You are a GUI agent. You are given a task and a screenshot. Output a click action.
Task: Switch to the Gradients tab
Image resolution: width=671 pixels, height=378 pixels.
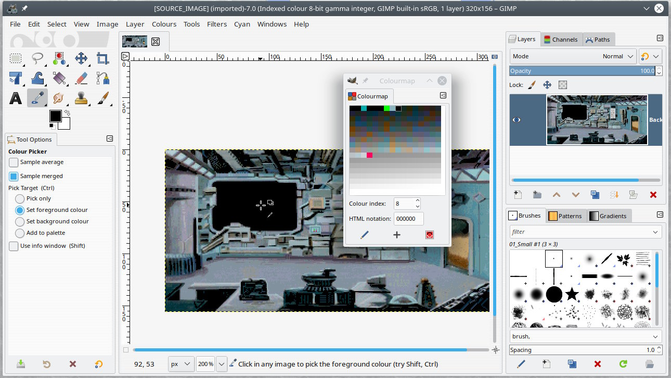tap(609, 216)
